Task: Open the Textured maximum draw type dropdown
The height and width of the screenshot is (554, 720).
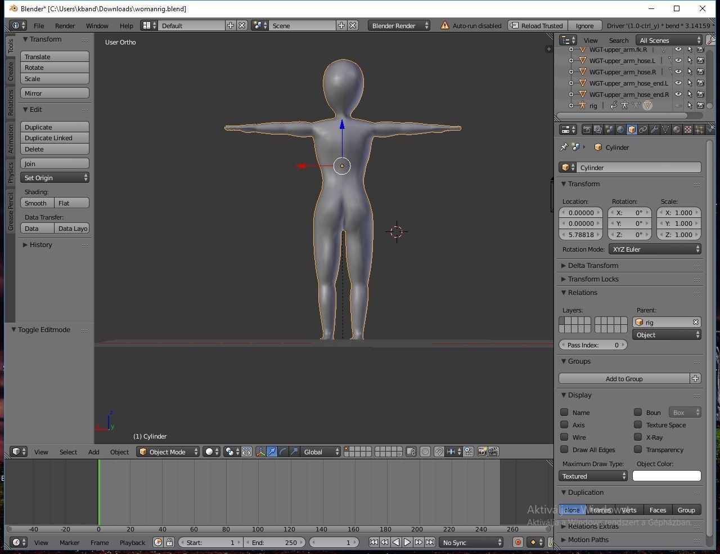Action: [x=593, y=476]
